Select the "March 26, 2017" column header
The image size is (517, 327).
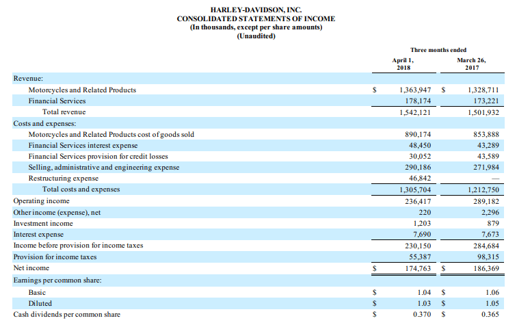471,64
